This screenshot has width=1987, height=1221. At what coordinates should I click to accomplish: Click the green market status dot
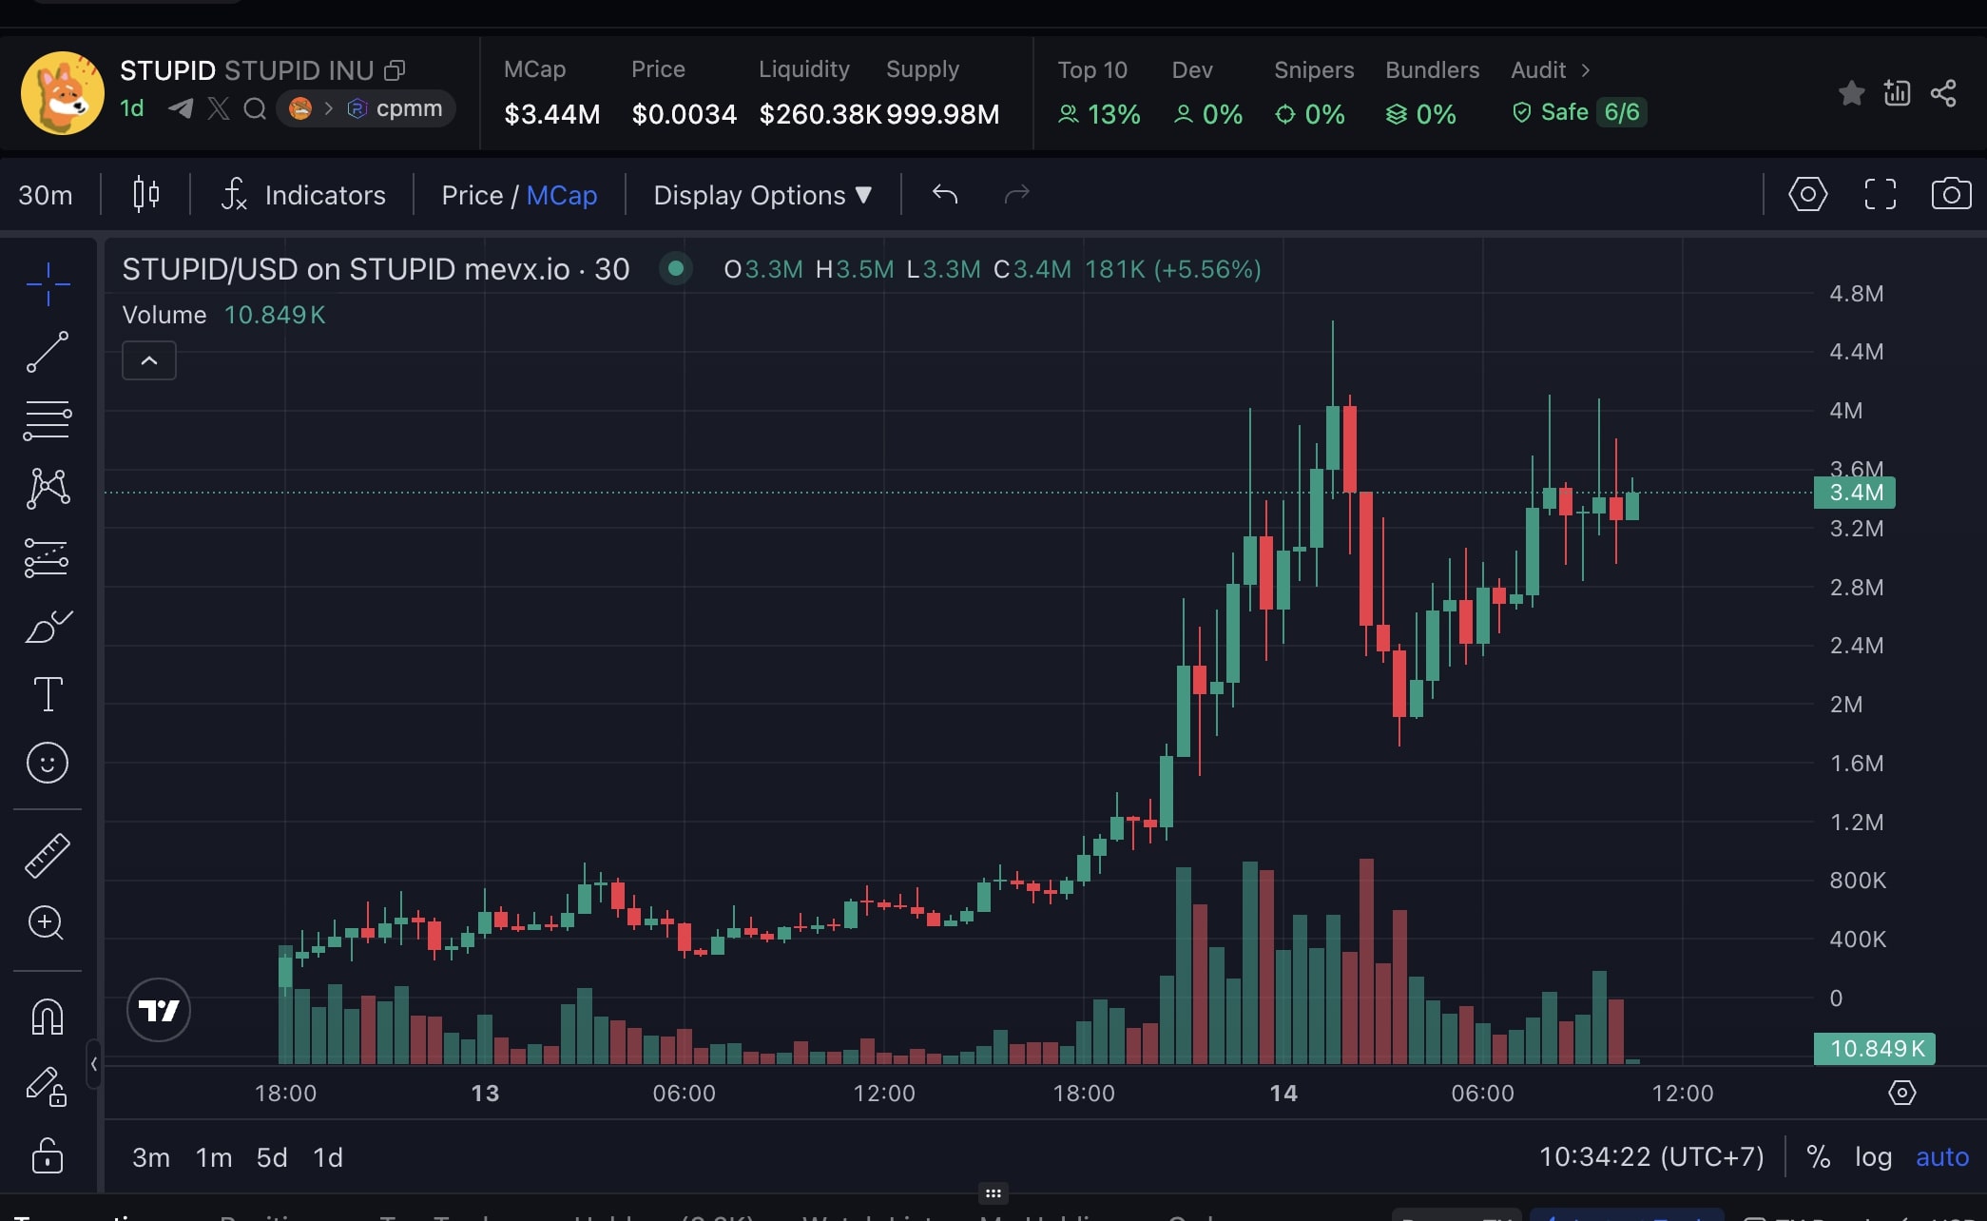pos(676,269)
